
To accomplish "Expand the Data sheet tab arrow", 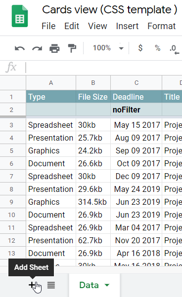I will 107,285.
